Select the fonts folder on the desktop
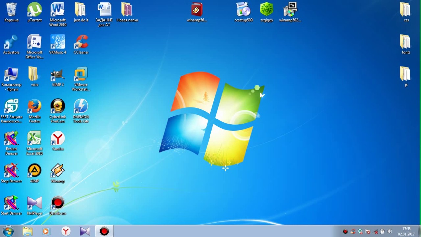The width and height of the screenshot is (421, 237). click(x=406, y=45)
